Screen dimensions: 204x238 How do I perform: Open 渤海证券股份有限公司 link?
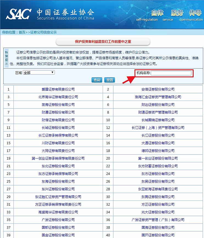[58, 104]
